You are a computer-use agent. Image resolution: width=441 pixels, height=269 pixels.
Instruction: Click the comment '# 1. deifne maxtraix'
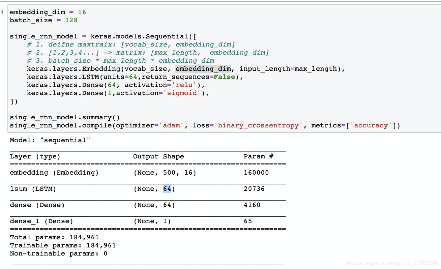click(x=131, y=44)
